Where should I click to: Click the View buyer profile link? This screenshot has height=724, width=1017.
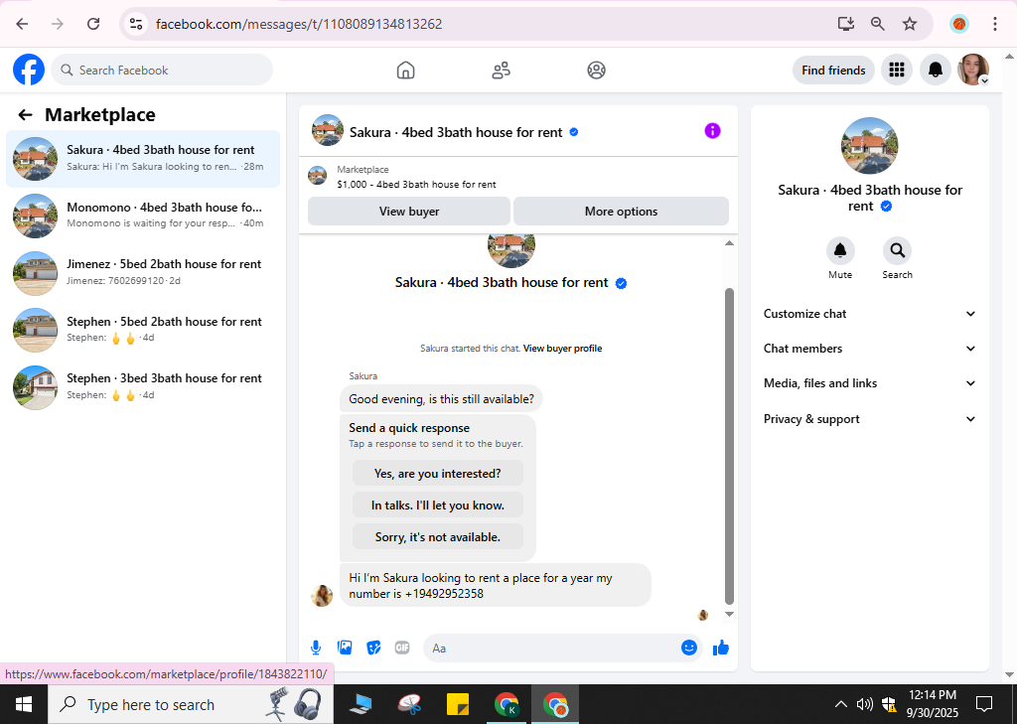(562, 349)
